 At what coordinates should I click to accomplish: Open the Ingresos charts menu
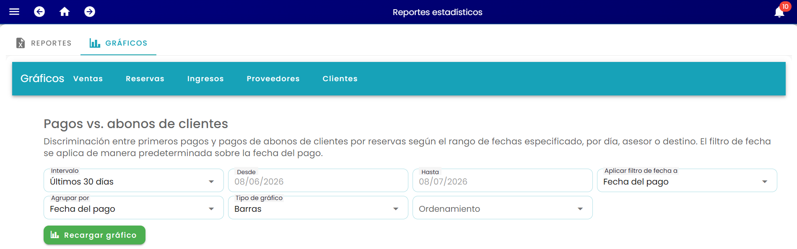pos(205,79)
